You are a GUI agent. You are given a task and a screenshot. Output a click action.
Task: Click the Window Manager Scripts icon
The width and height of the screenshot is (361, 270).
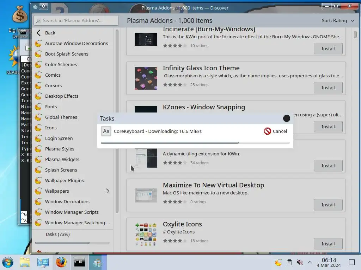(x=38, y=212)
